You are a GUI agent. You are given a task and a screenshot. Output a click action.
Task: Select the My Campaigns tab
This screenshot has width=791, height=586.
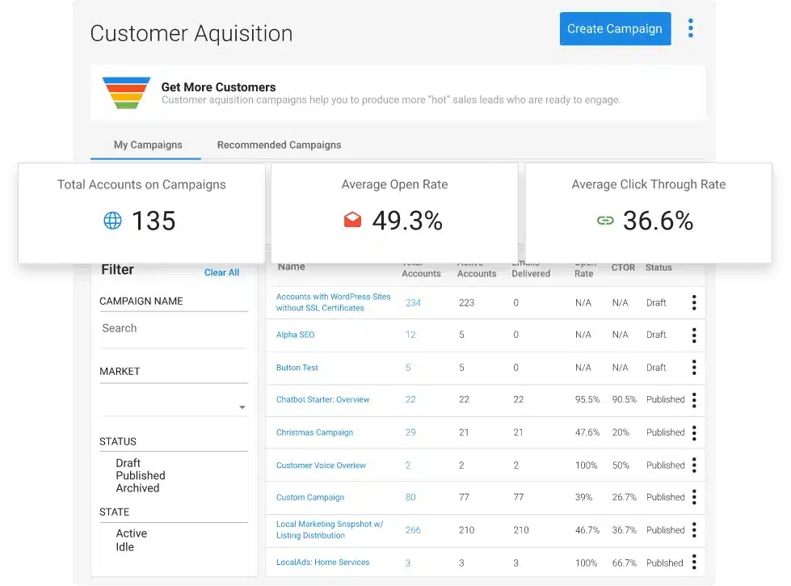tap(147, 145)
